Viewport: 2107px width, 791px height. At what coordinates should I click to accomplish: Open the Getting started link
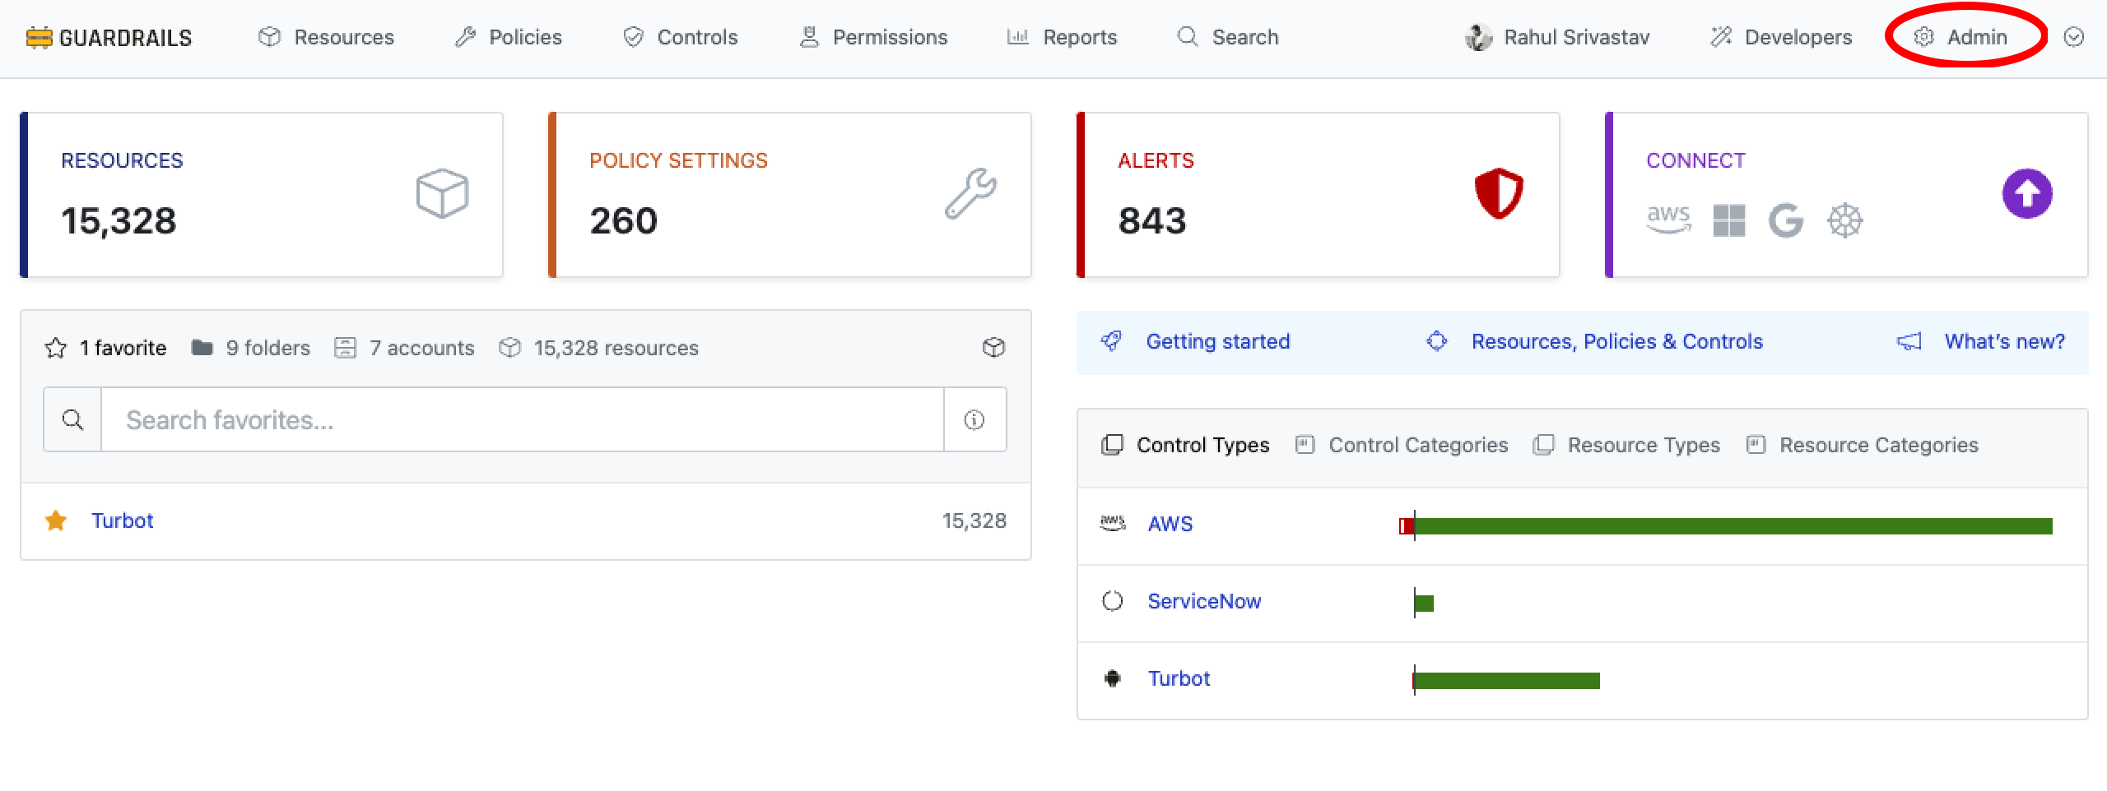(1217, 341)
